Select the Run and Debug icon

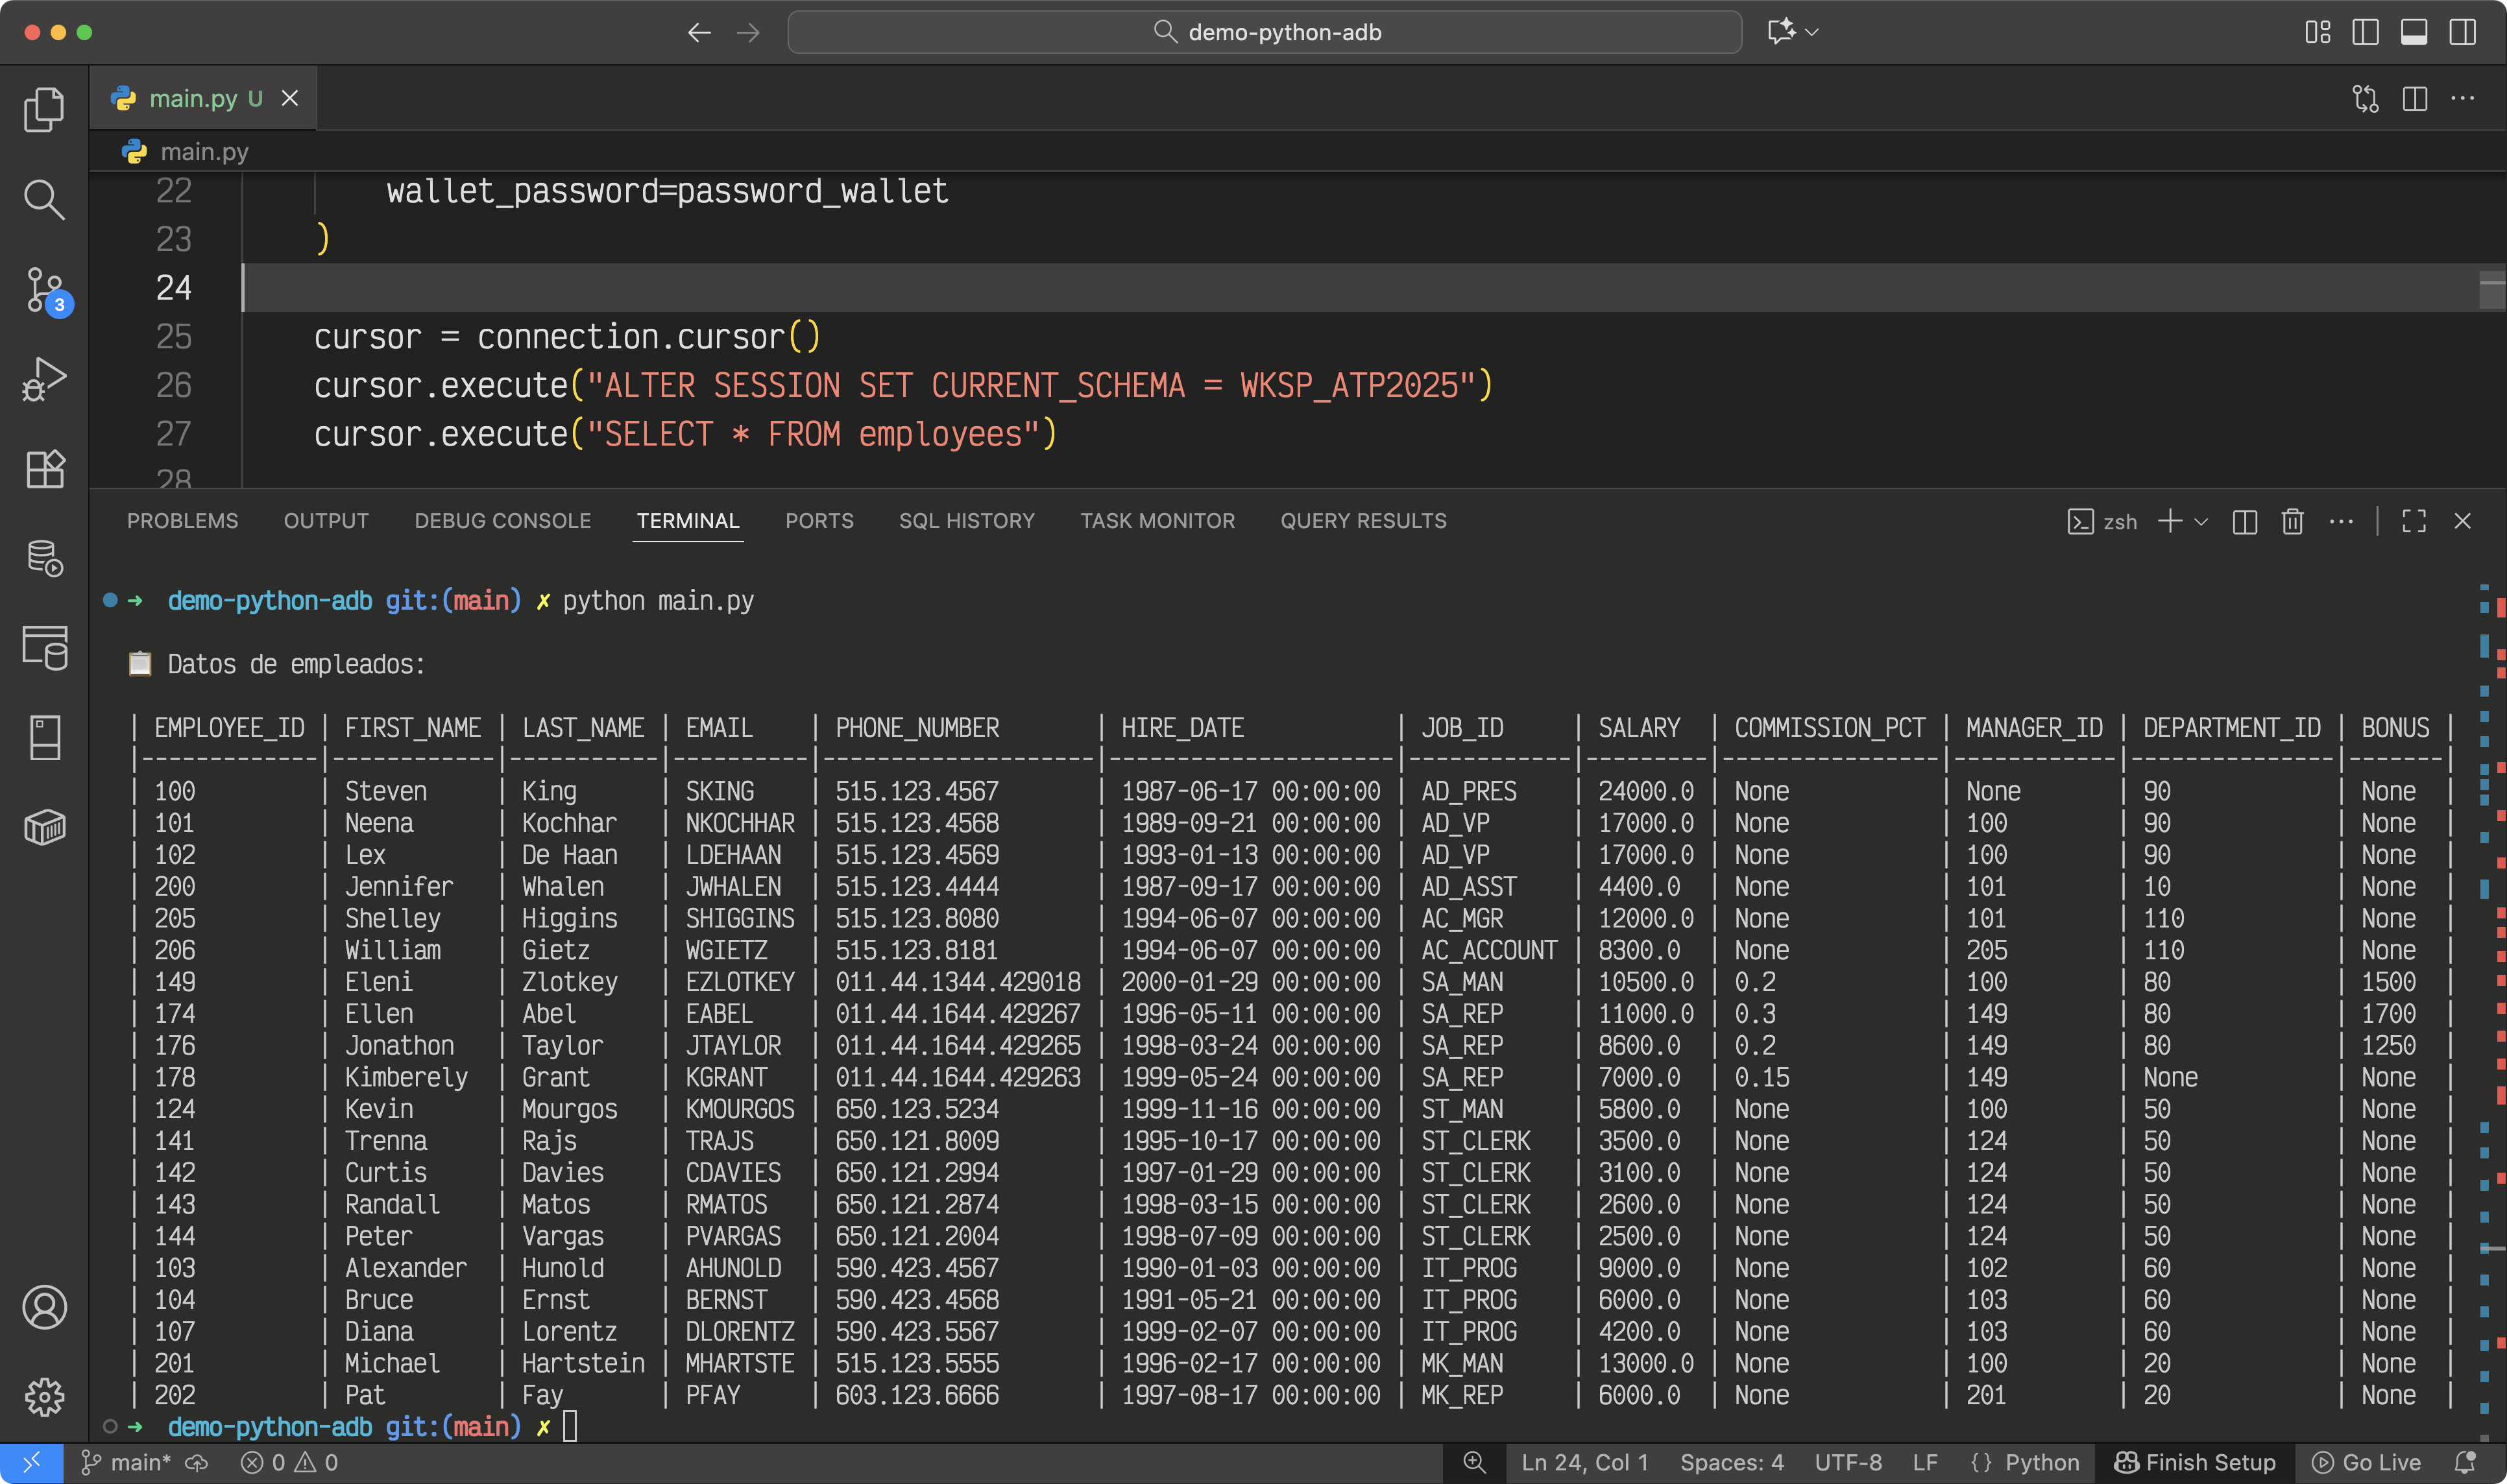click(x=44, y=378)
